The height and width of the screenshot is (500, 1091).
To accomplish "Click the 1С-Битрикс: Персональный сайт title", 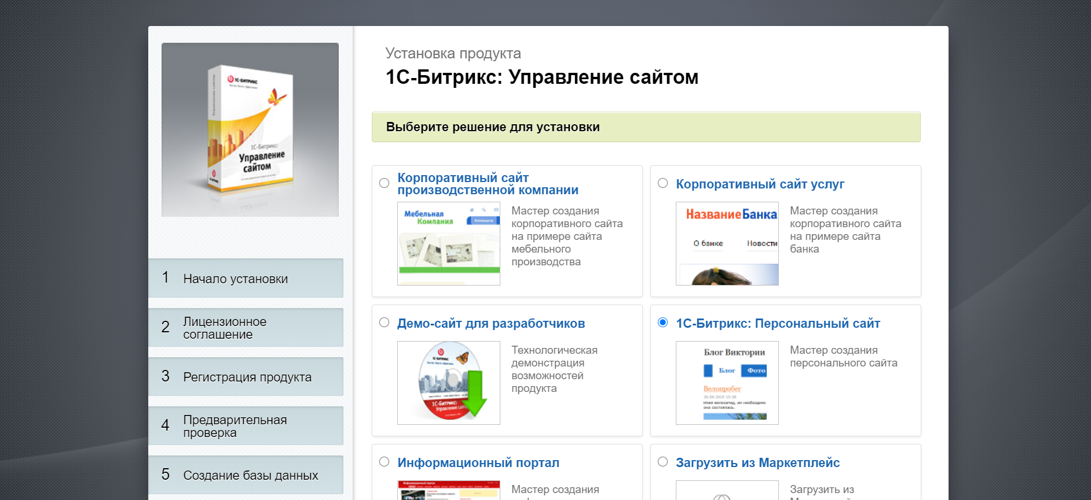I will point(778,323).
